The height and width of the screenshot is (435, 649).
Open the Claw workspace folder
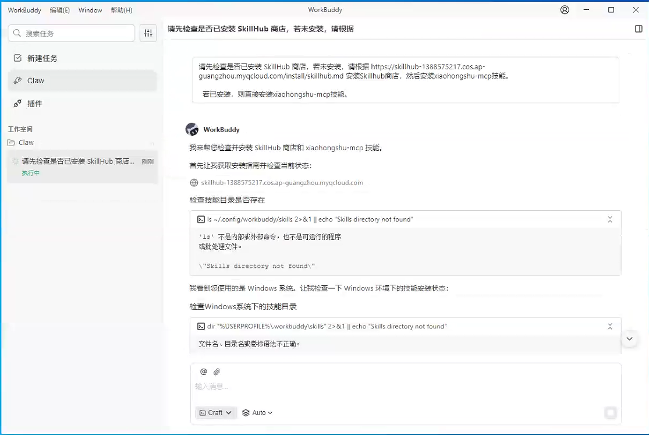pyautogui.click(x=82, y=143)
